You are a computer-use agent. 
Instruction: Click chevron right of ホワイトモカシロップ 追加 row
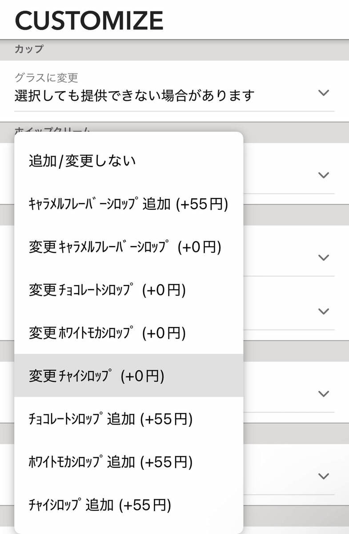324,476
